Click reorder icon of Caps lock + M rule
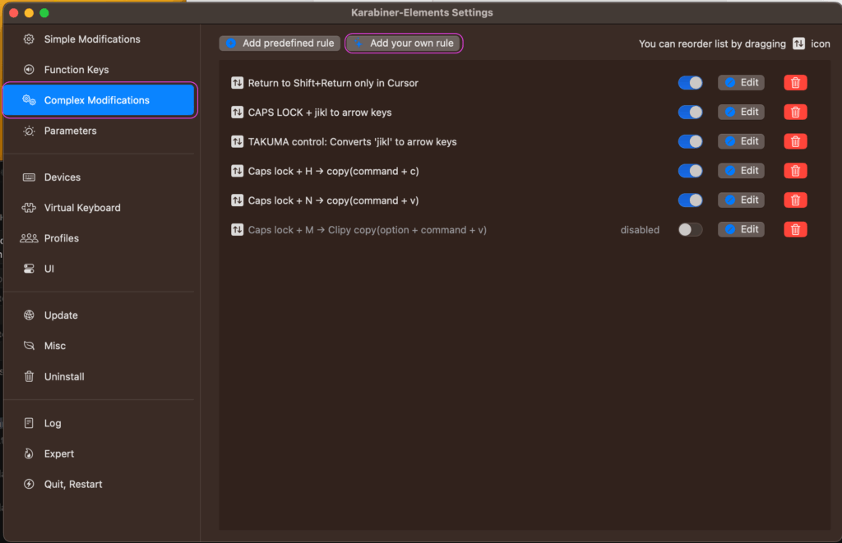 (237, 230)
